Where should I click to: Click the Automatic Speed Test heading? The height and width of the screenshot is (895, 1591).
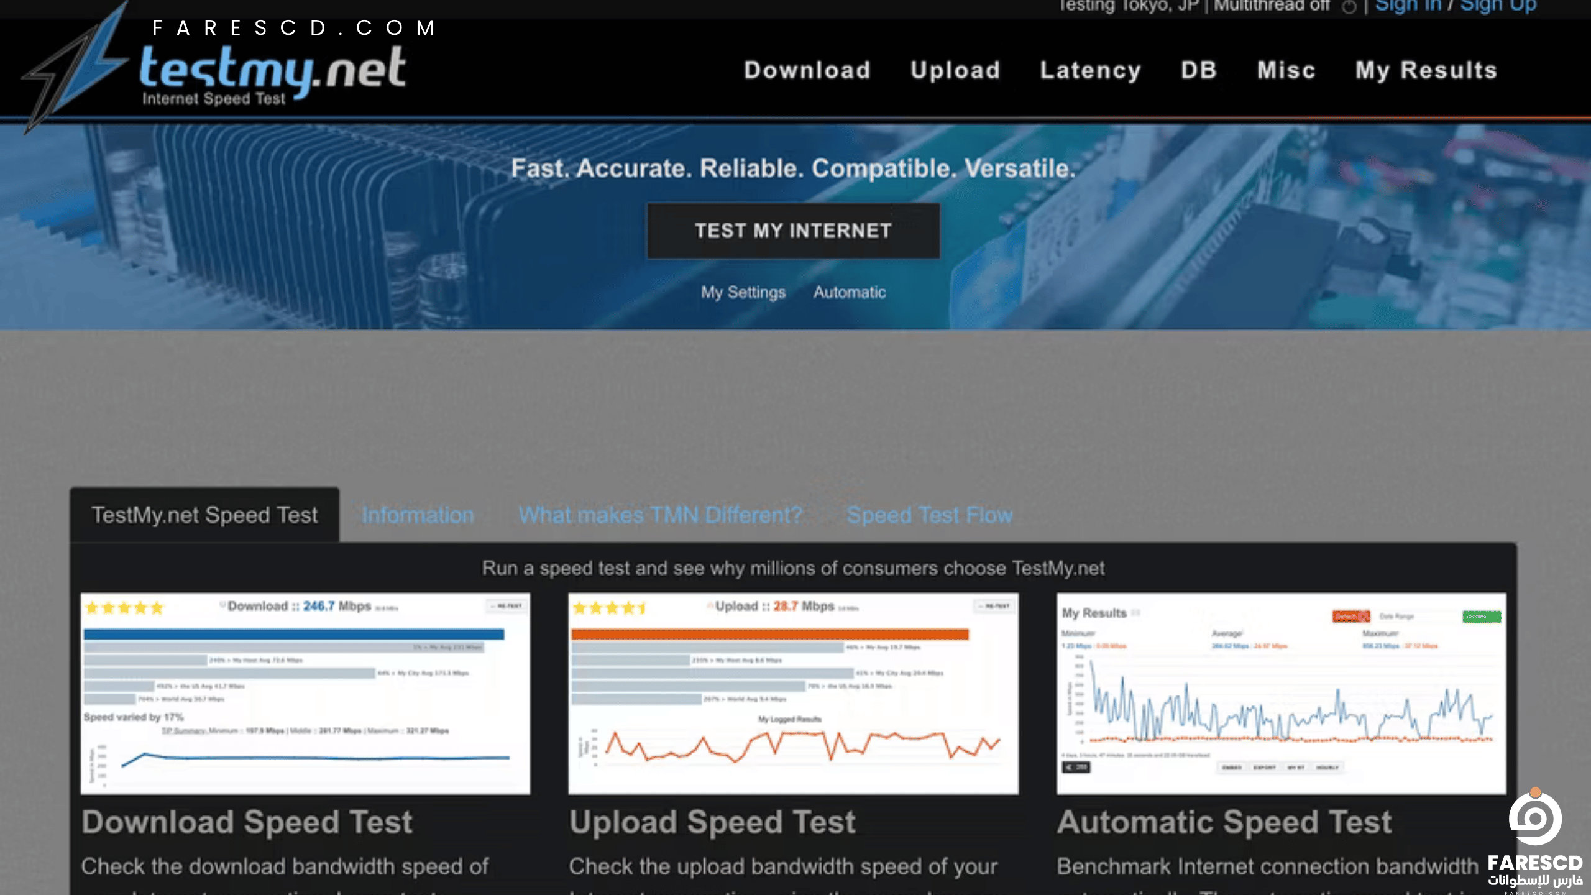(1224, 822)
